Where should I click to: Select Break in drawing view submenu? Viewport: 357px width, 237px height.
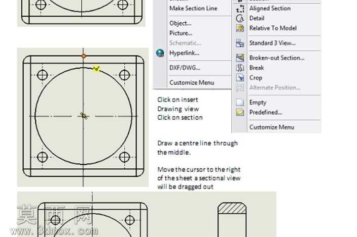tap(257, 68)
